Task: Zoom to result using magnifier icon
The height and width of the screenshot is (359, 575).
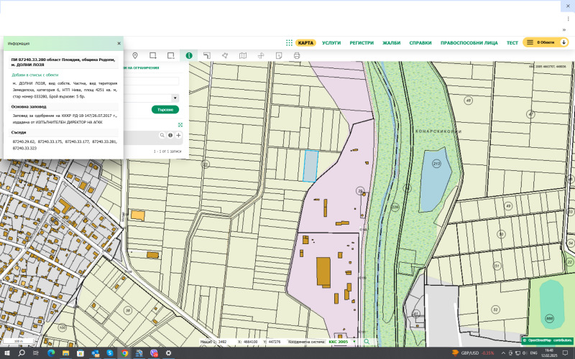Action: [x=162, y=135]
